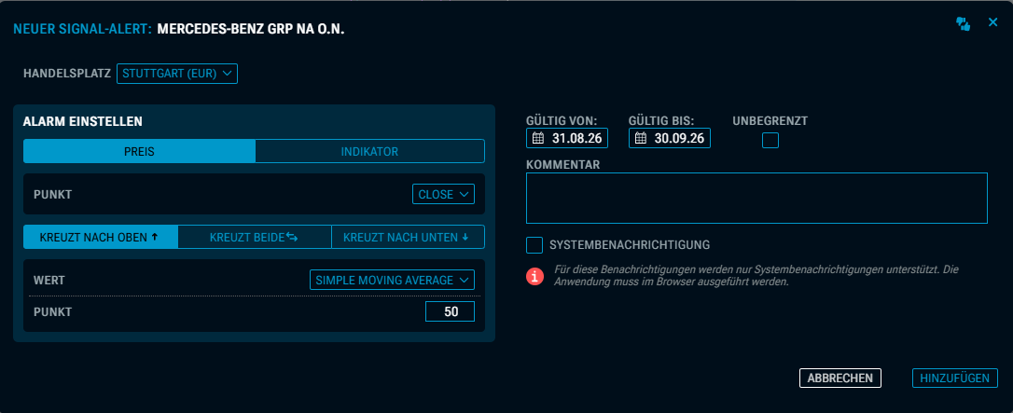Click the title Mercedes-Benz GRP NA O.N.
This screenshot has width=1013, height=413.
251,29
